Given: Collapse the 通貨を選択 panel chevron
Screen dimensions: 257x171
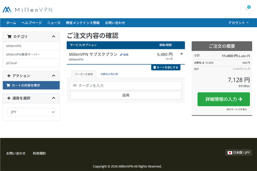Looking at the screenshot, I should point(54,98).
